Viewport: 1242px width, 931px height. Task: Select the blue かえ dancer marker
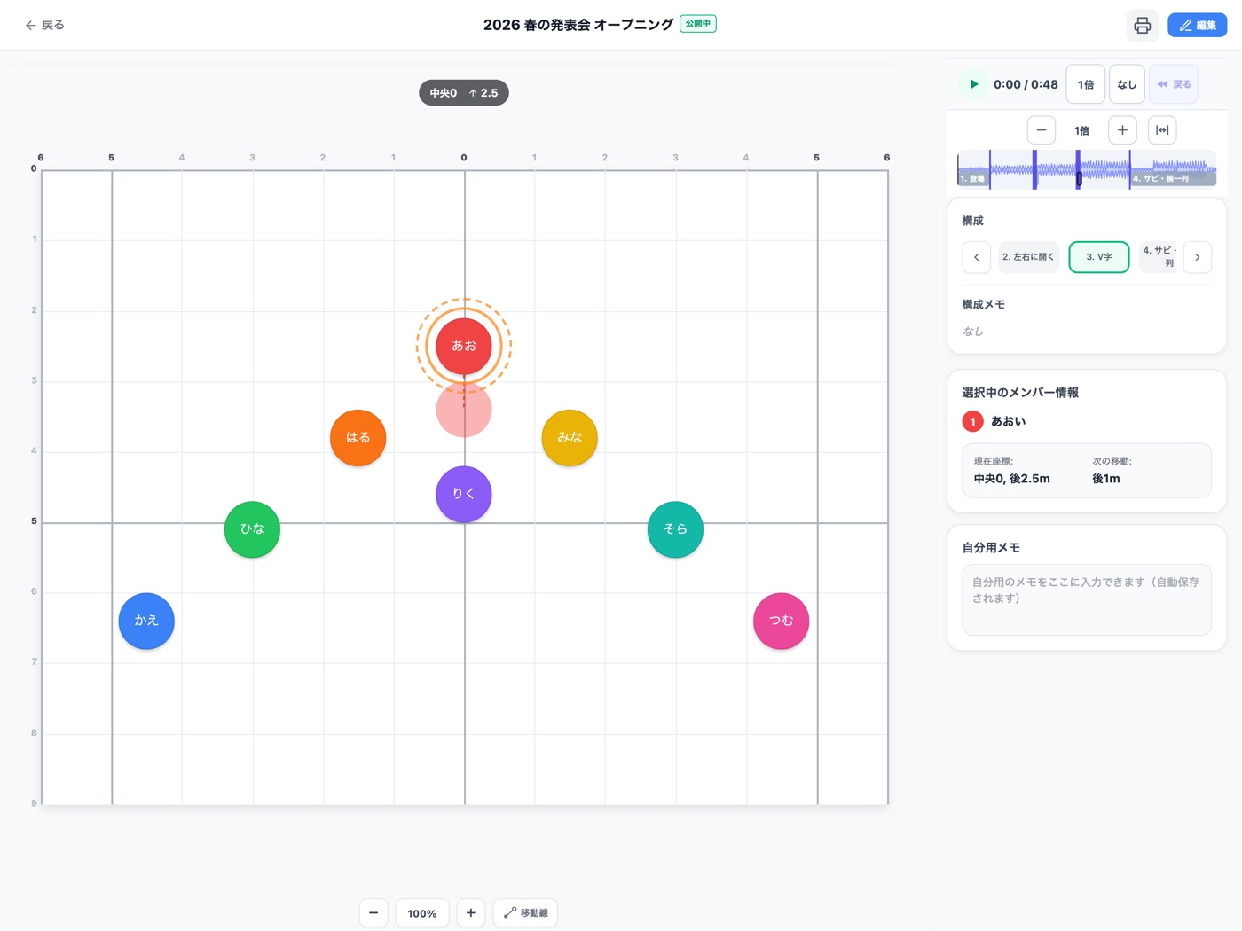(146, 621)
